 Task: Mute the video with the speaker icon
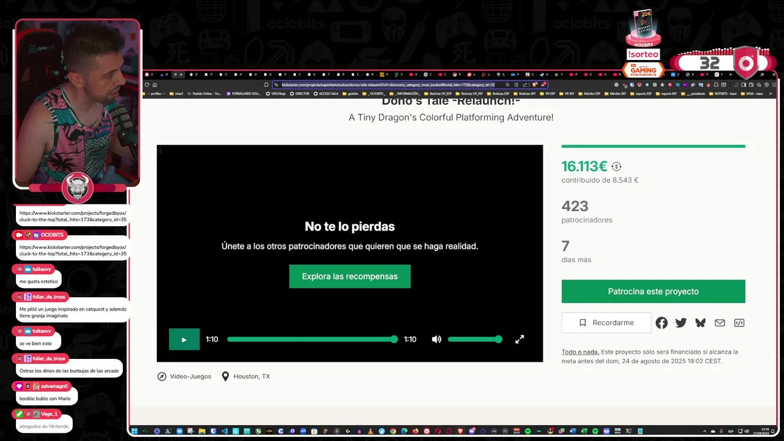[436, 339]
